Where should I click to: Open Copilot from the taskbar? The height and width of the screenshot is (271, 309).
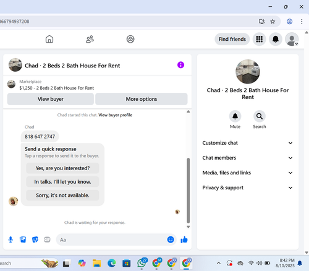82,263
